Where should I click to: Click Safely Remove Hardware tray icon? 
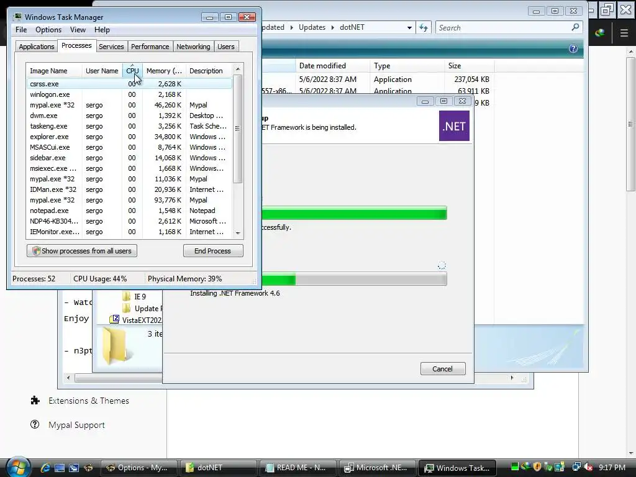[548, 467]
